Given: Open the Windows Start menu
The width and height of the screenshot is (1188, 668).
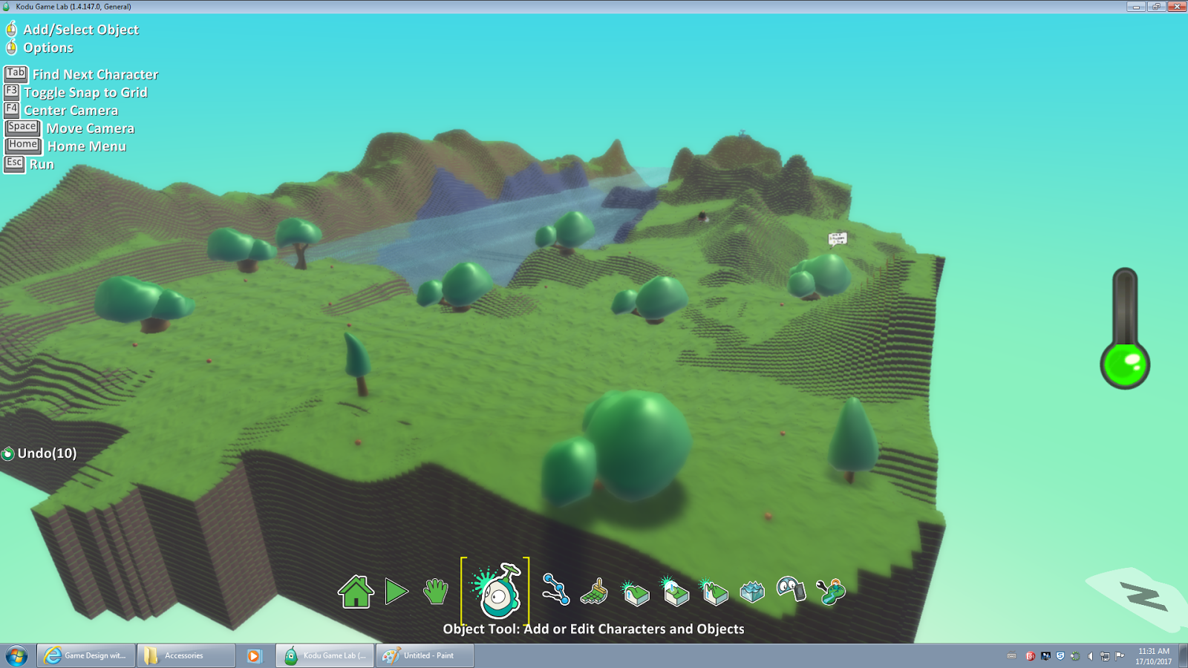Looking at the screenshot, I should click(16, 655).
